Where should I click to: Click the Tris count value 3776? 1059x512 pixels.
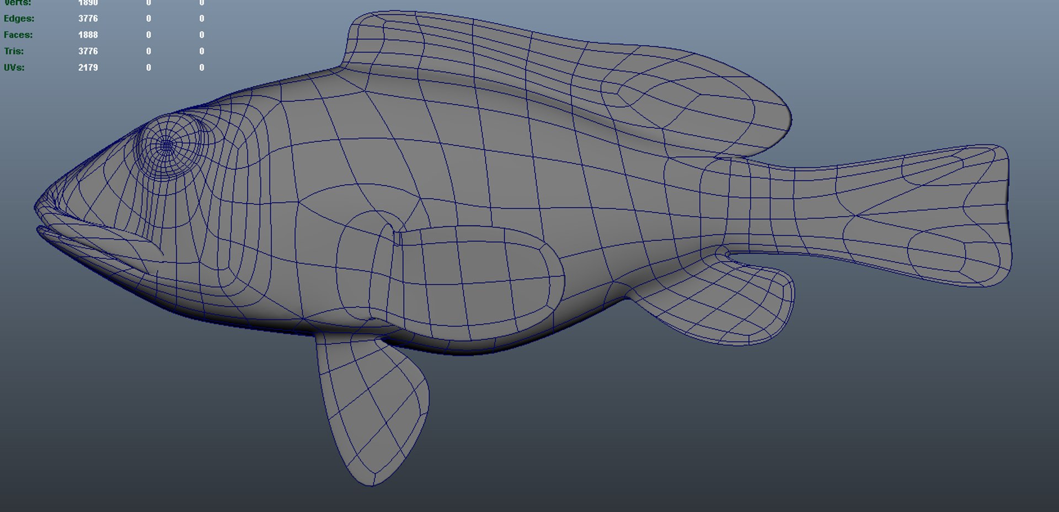(88, 51)
